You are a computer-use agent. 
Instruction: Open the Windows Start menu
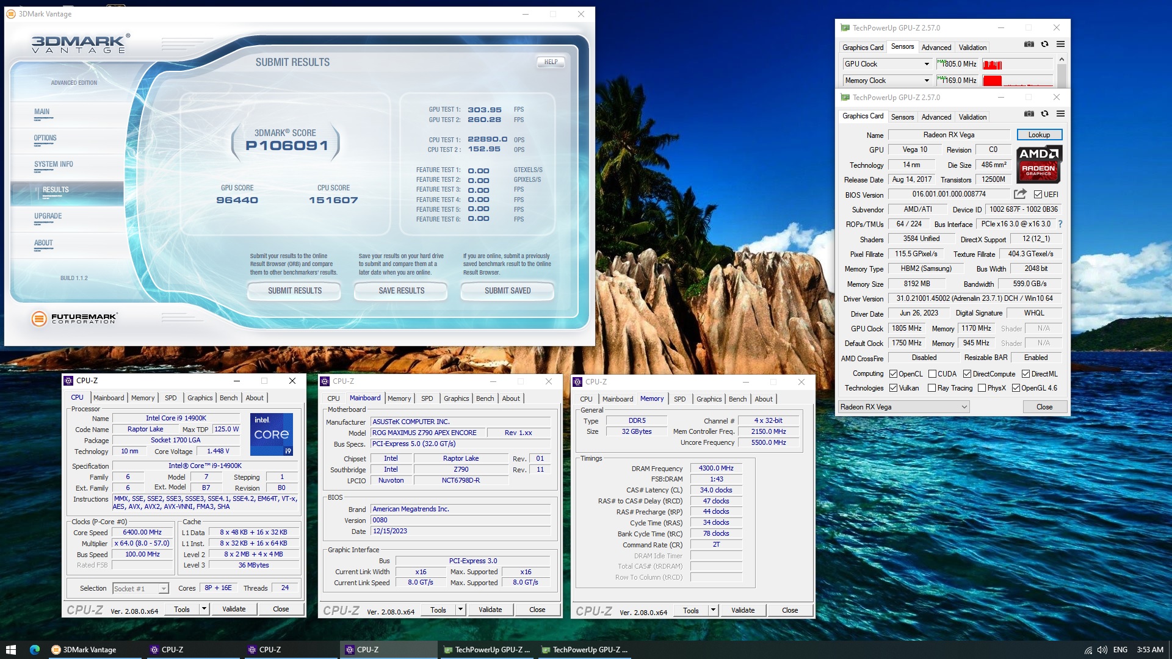coord(10,650)
